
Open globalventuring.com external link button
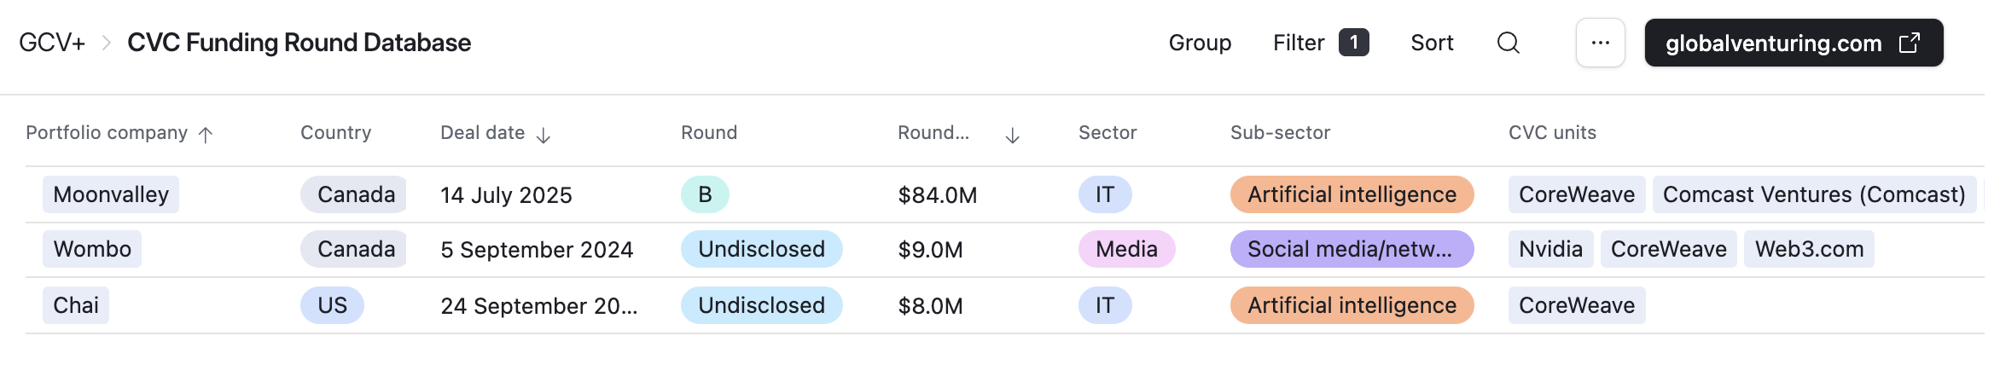(1793, 43)
